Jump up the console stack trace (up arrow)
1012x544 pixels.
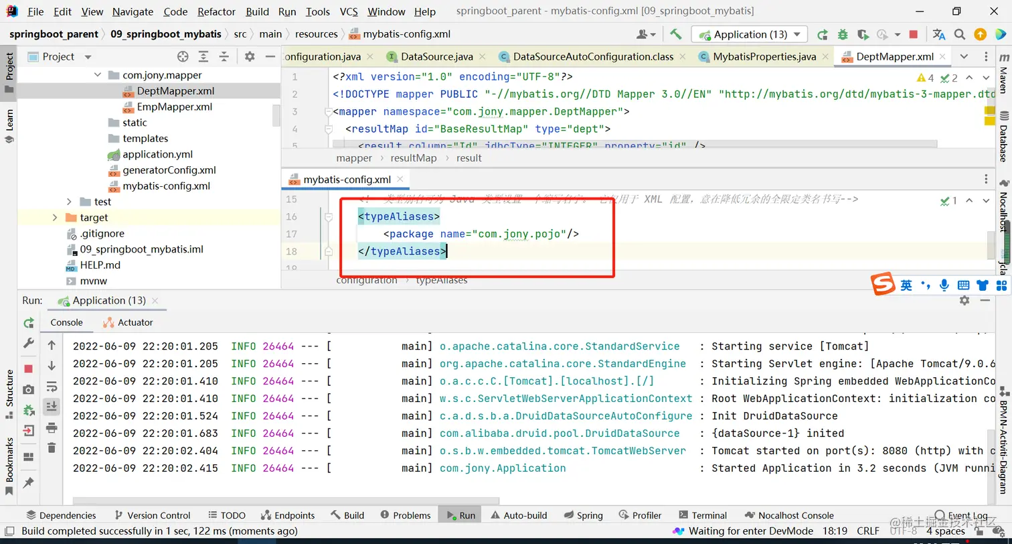click(x=52, y=346)
